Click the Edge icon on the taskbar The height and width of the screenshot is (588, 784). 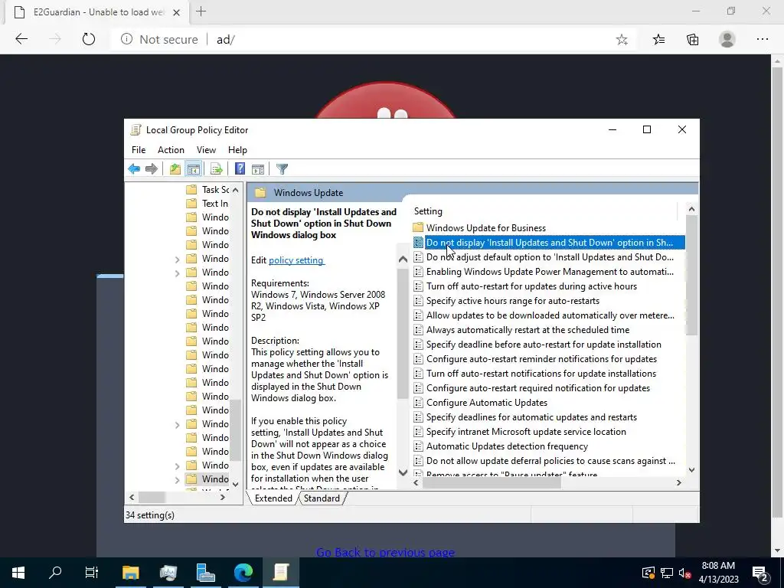(243, 573)
